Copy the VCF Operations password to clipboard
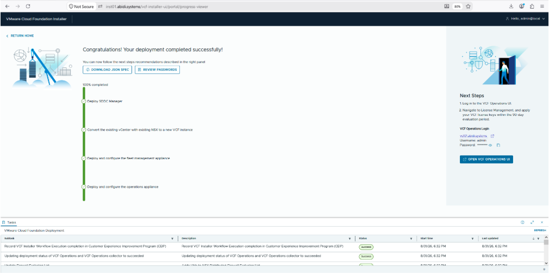 pos(498,145)
